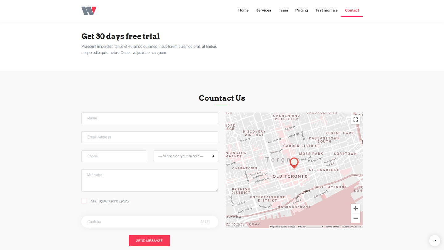
Task: Click the W logo in header
Action: pyautogui.click(x=89, y=10)
